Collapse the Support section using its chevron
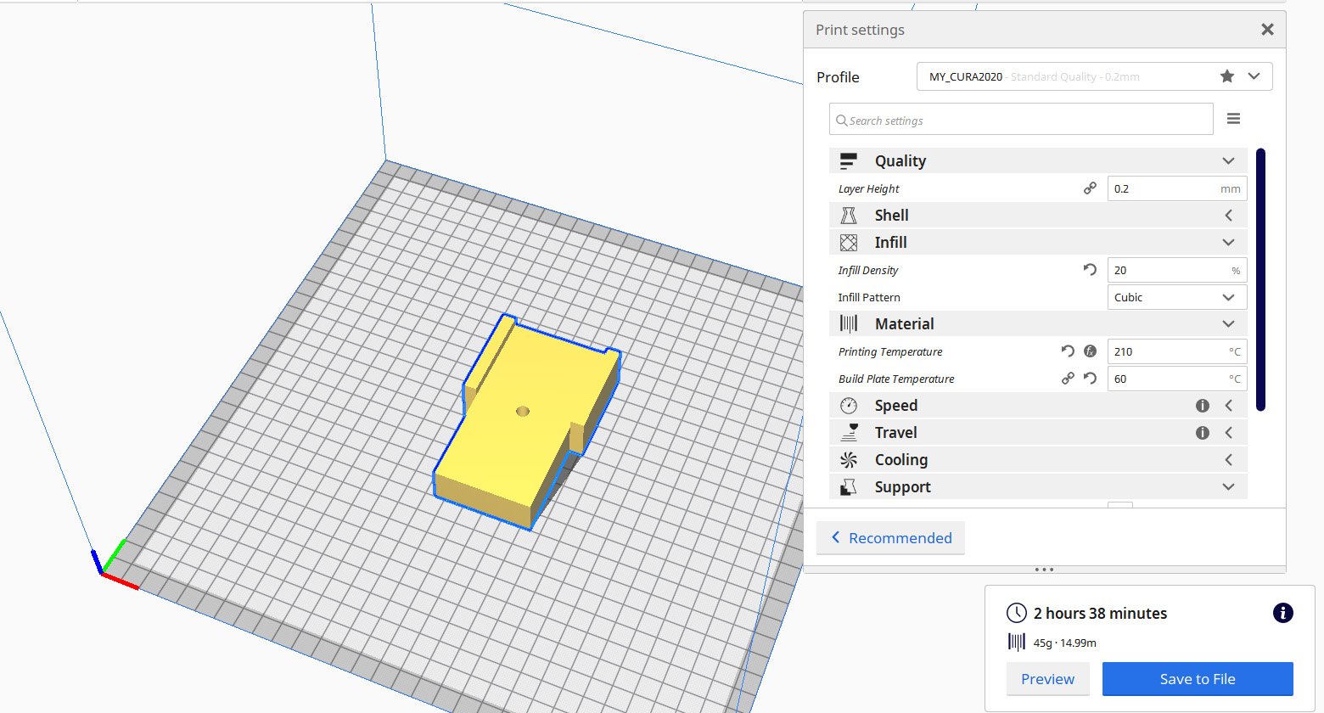The image size is (1324, 713). (x=1228, y=487)
